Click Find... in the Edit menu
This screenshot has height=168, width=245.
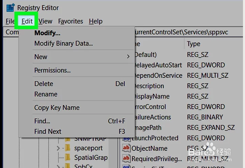point(42,121)
